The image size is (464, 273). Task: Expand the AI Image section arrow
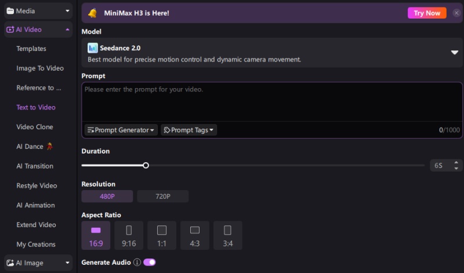tap(67, 263)
